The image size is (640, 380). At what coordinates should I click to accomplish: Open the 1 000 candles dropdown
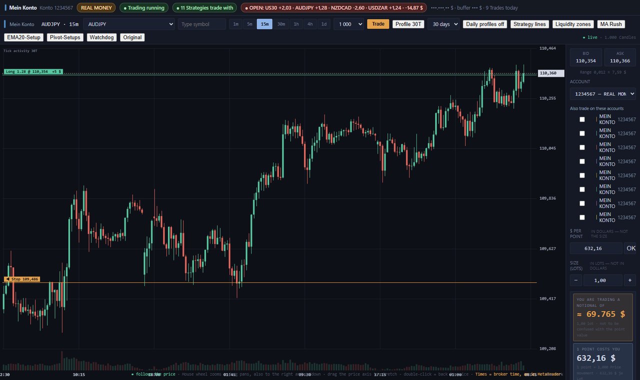[348, 24]
